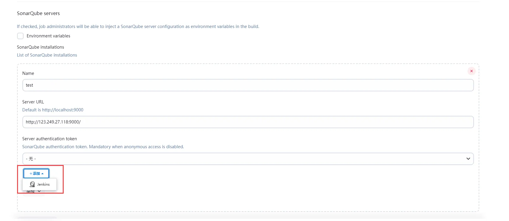Click the plus sign on 添加
The height and width of the screenshot is (221, 509).
click(x=31, y=174)
